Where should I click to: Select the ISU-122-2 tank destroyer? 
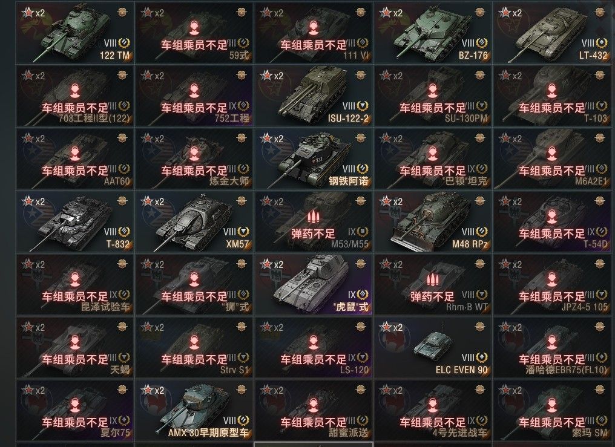[313, 96]
